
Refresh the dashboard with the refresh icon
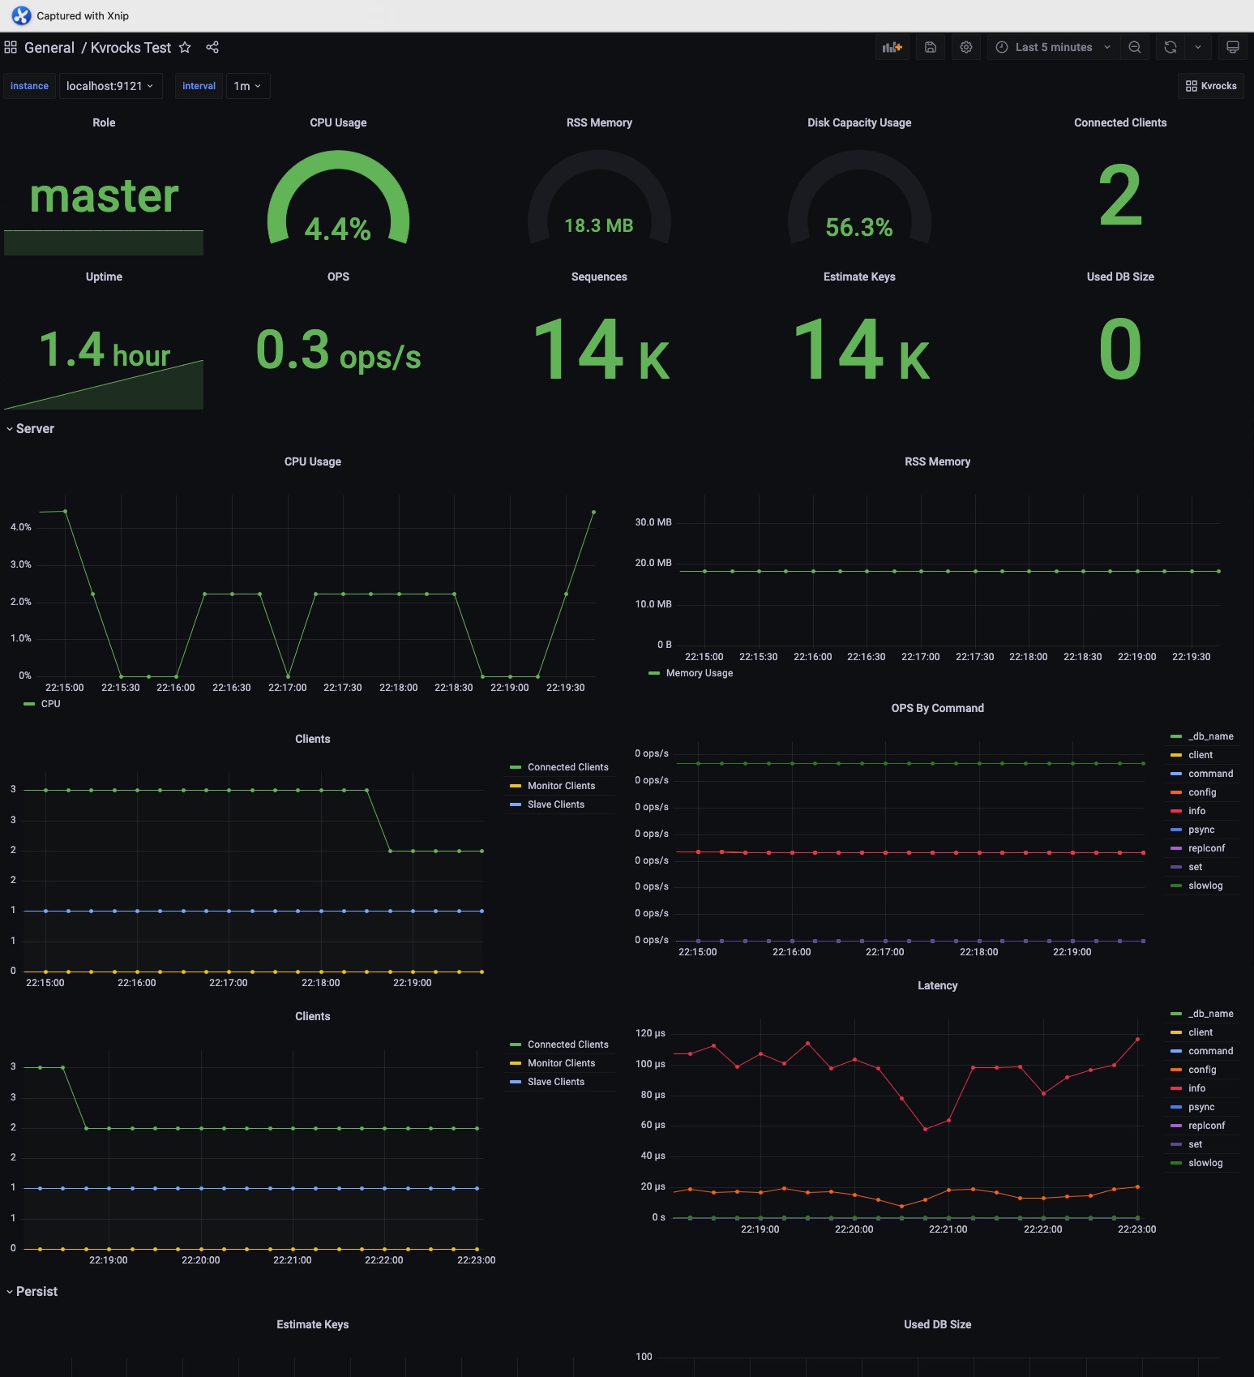[1171, 47]
